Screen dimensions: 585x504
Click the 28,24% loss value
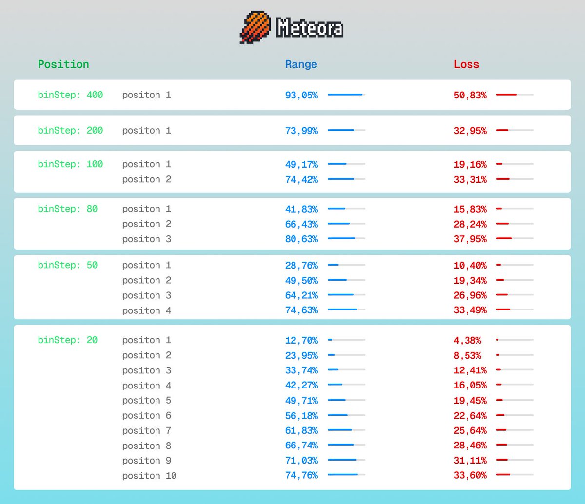coord(470,224)
